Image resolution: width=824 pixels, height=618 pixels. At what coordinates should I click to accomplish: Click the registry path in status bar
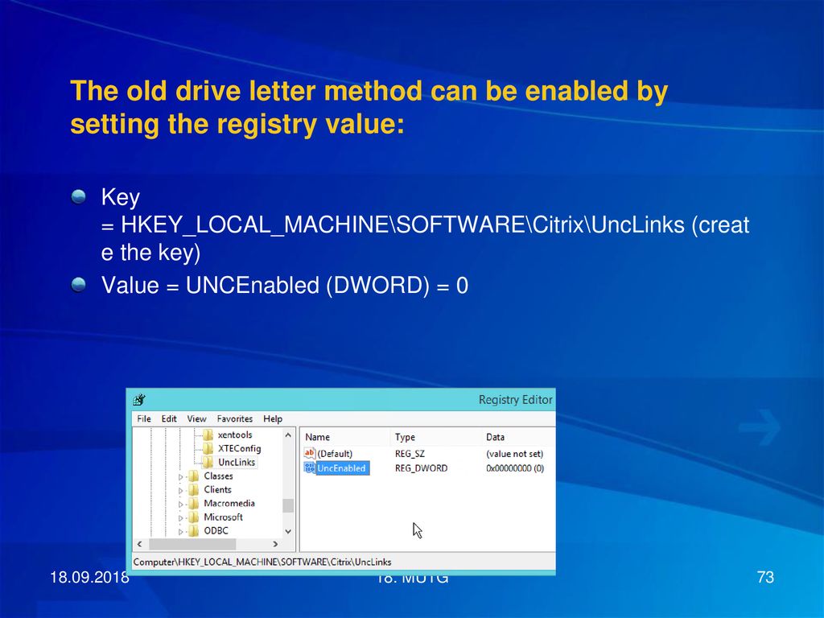[x=262, y=562]
